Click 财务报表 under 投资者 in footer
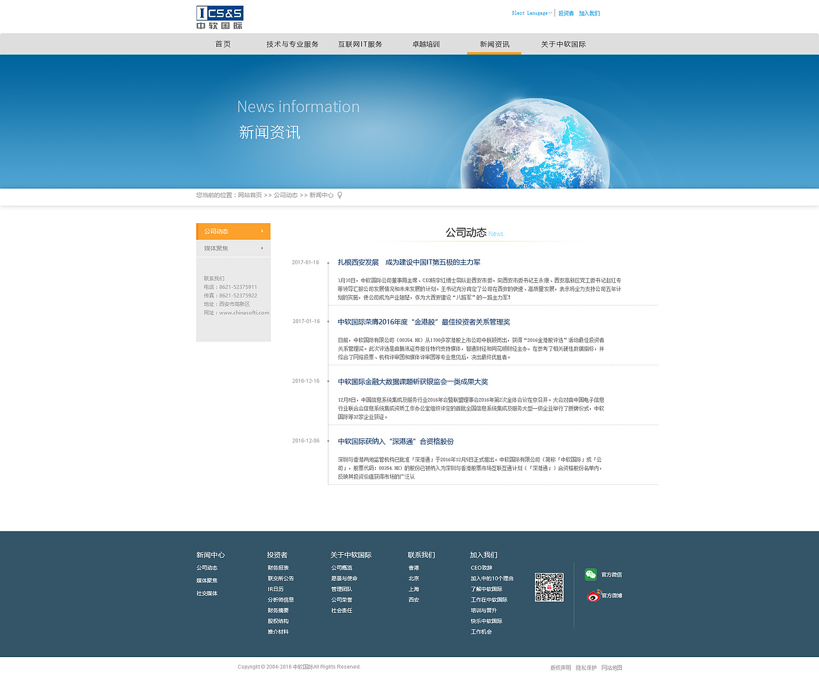 click(x=278, y=568)
